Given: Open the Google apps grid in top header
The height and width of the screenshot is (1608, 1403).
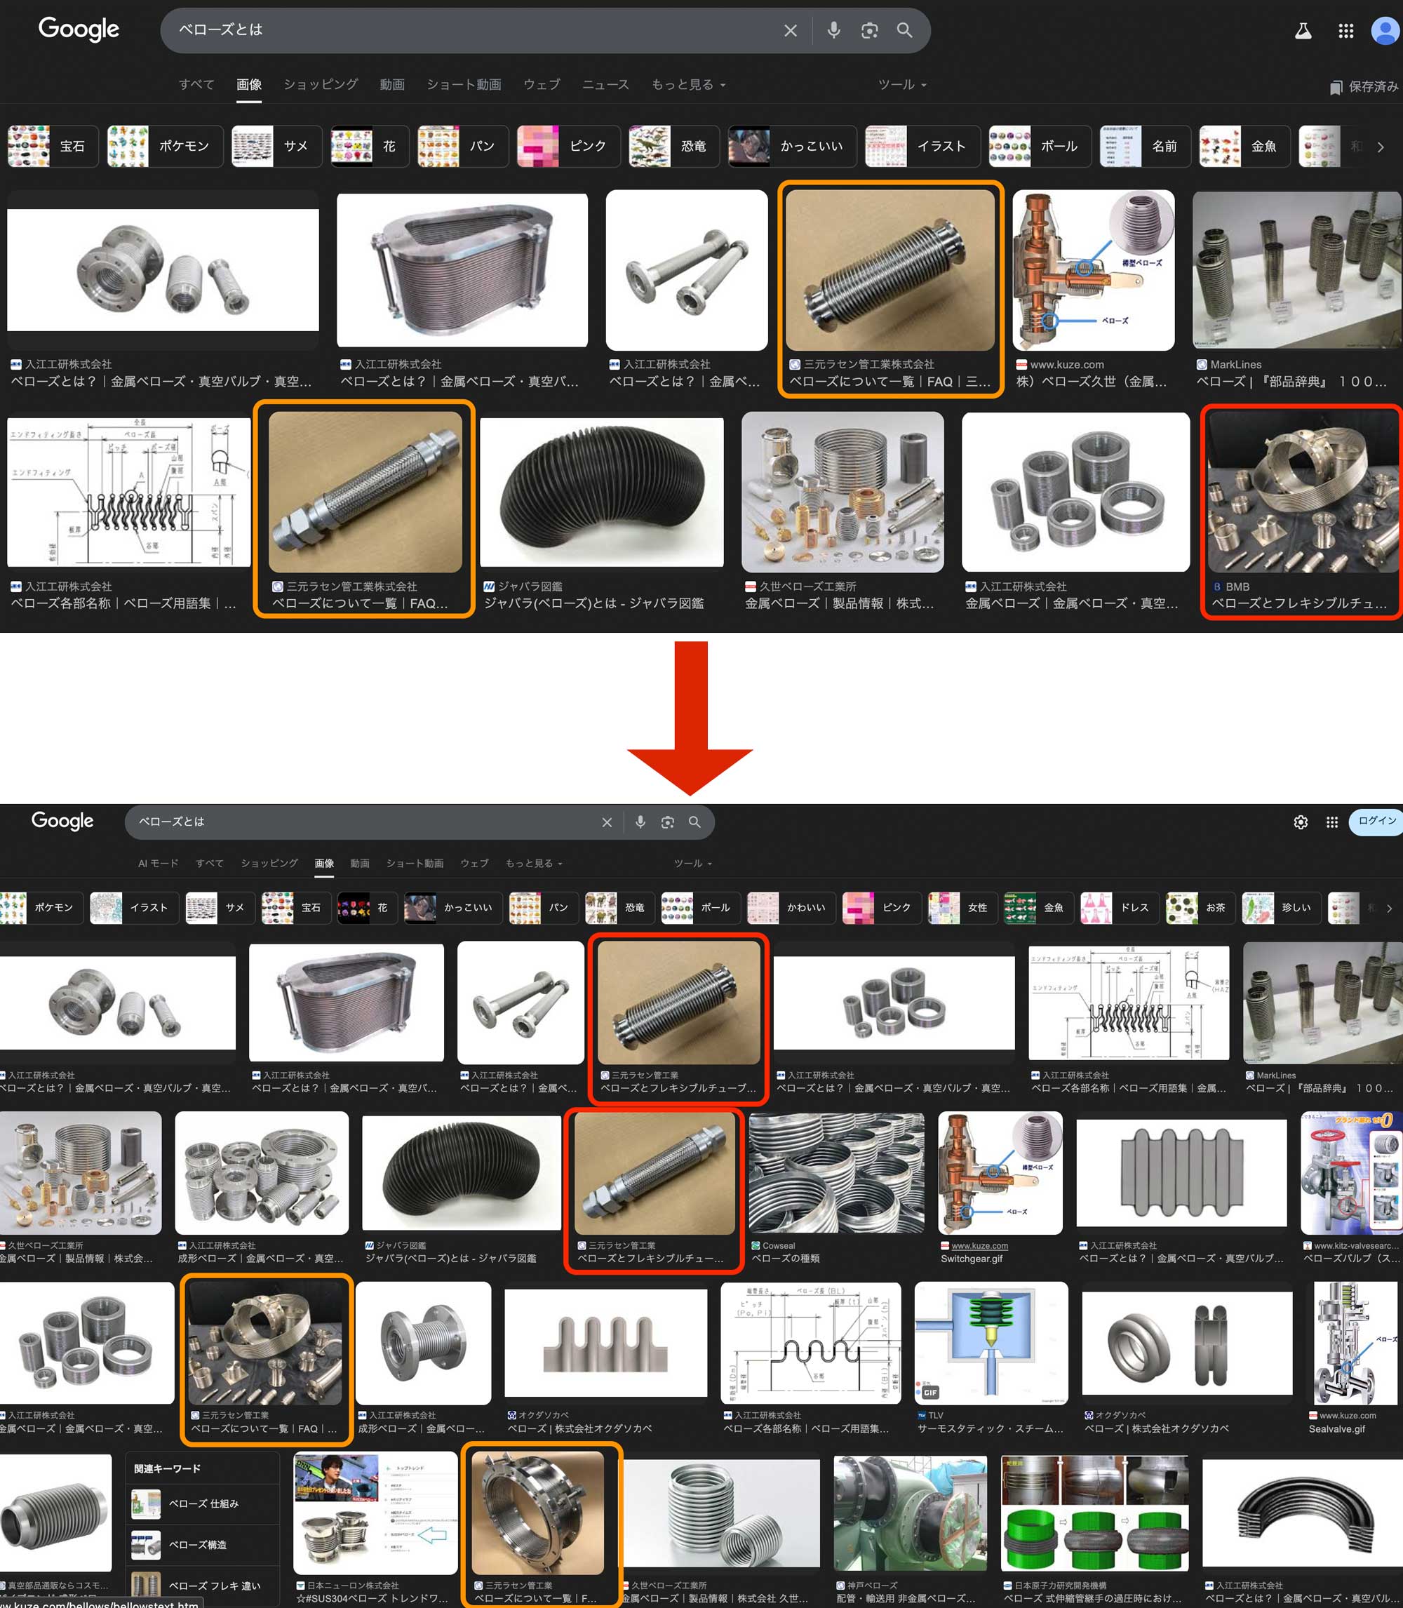Looking at the screenshot, I should [x=1346, y=32].
